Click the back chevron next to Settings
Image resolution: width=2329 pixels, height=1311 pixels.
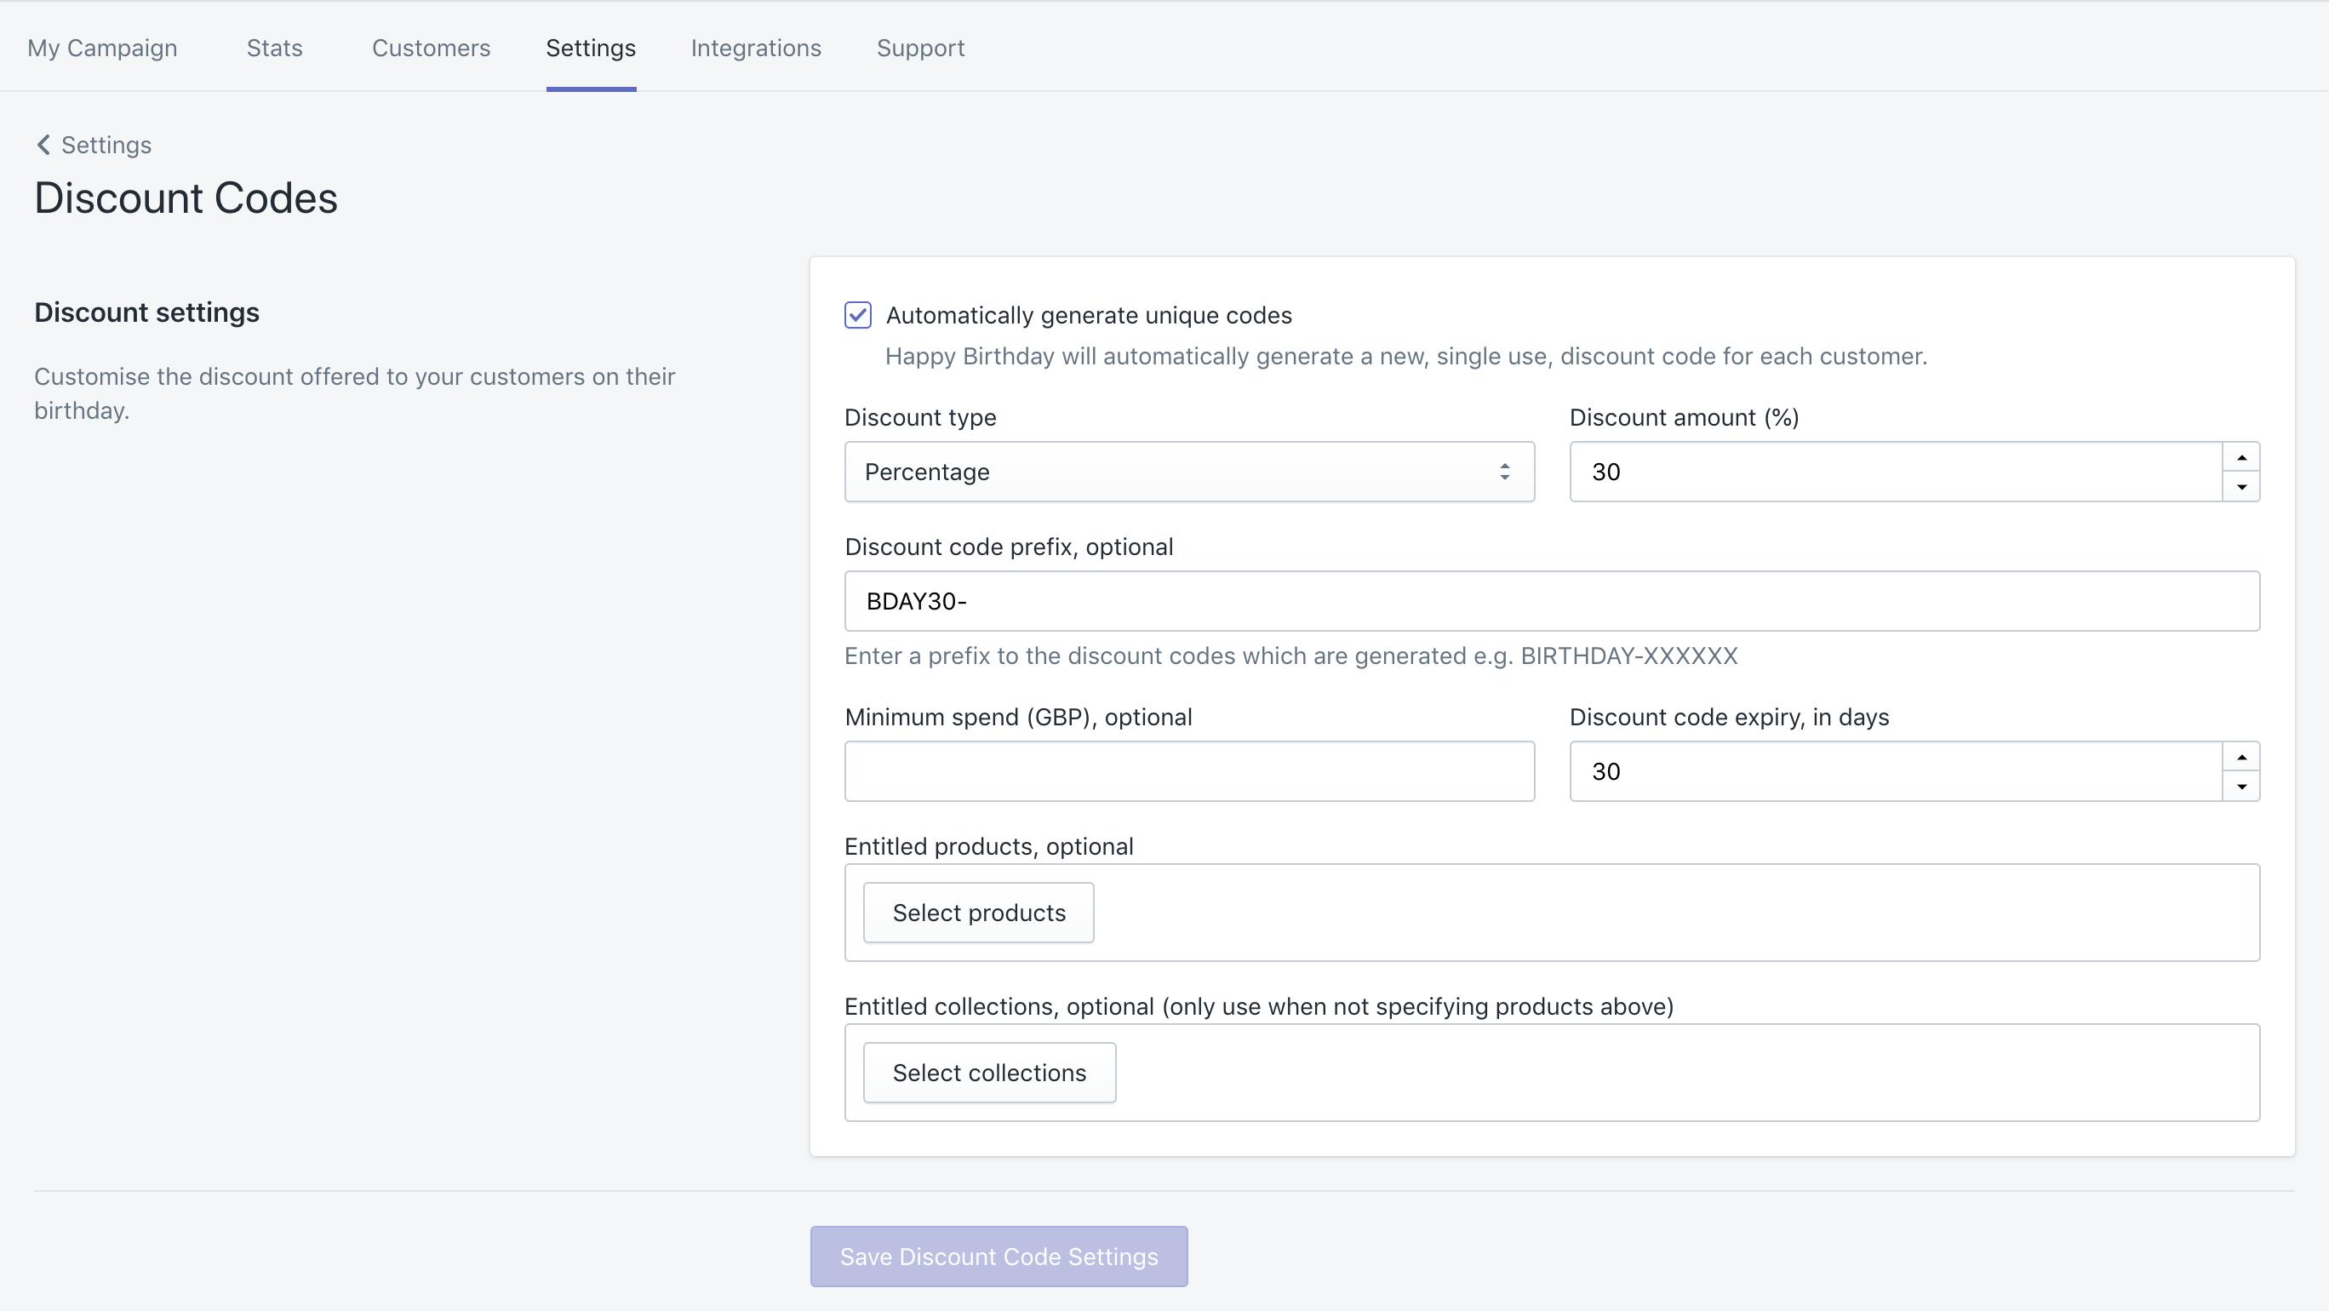click(43, 145)
